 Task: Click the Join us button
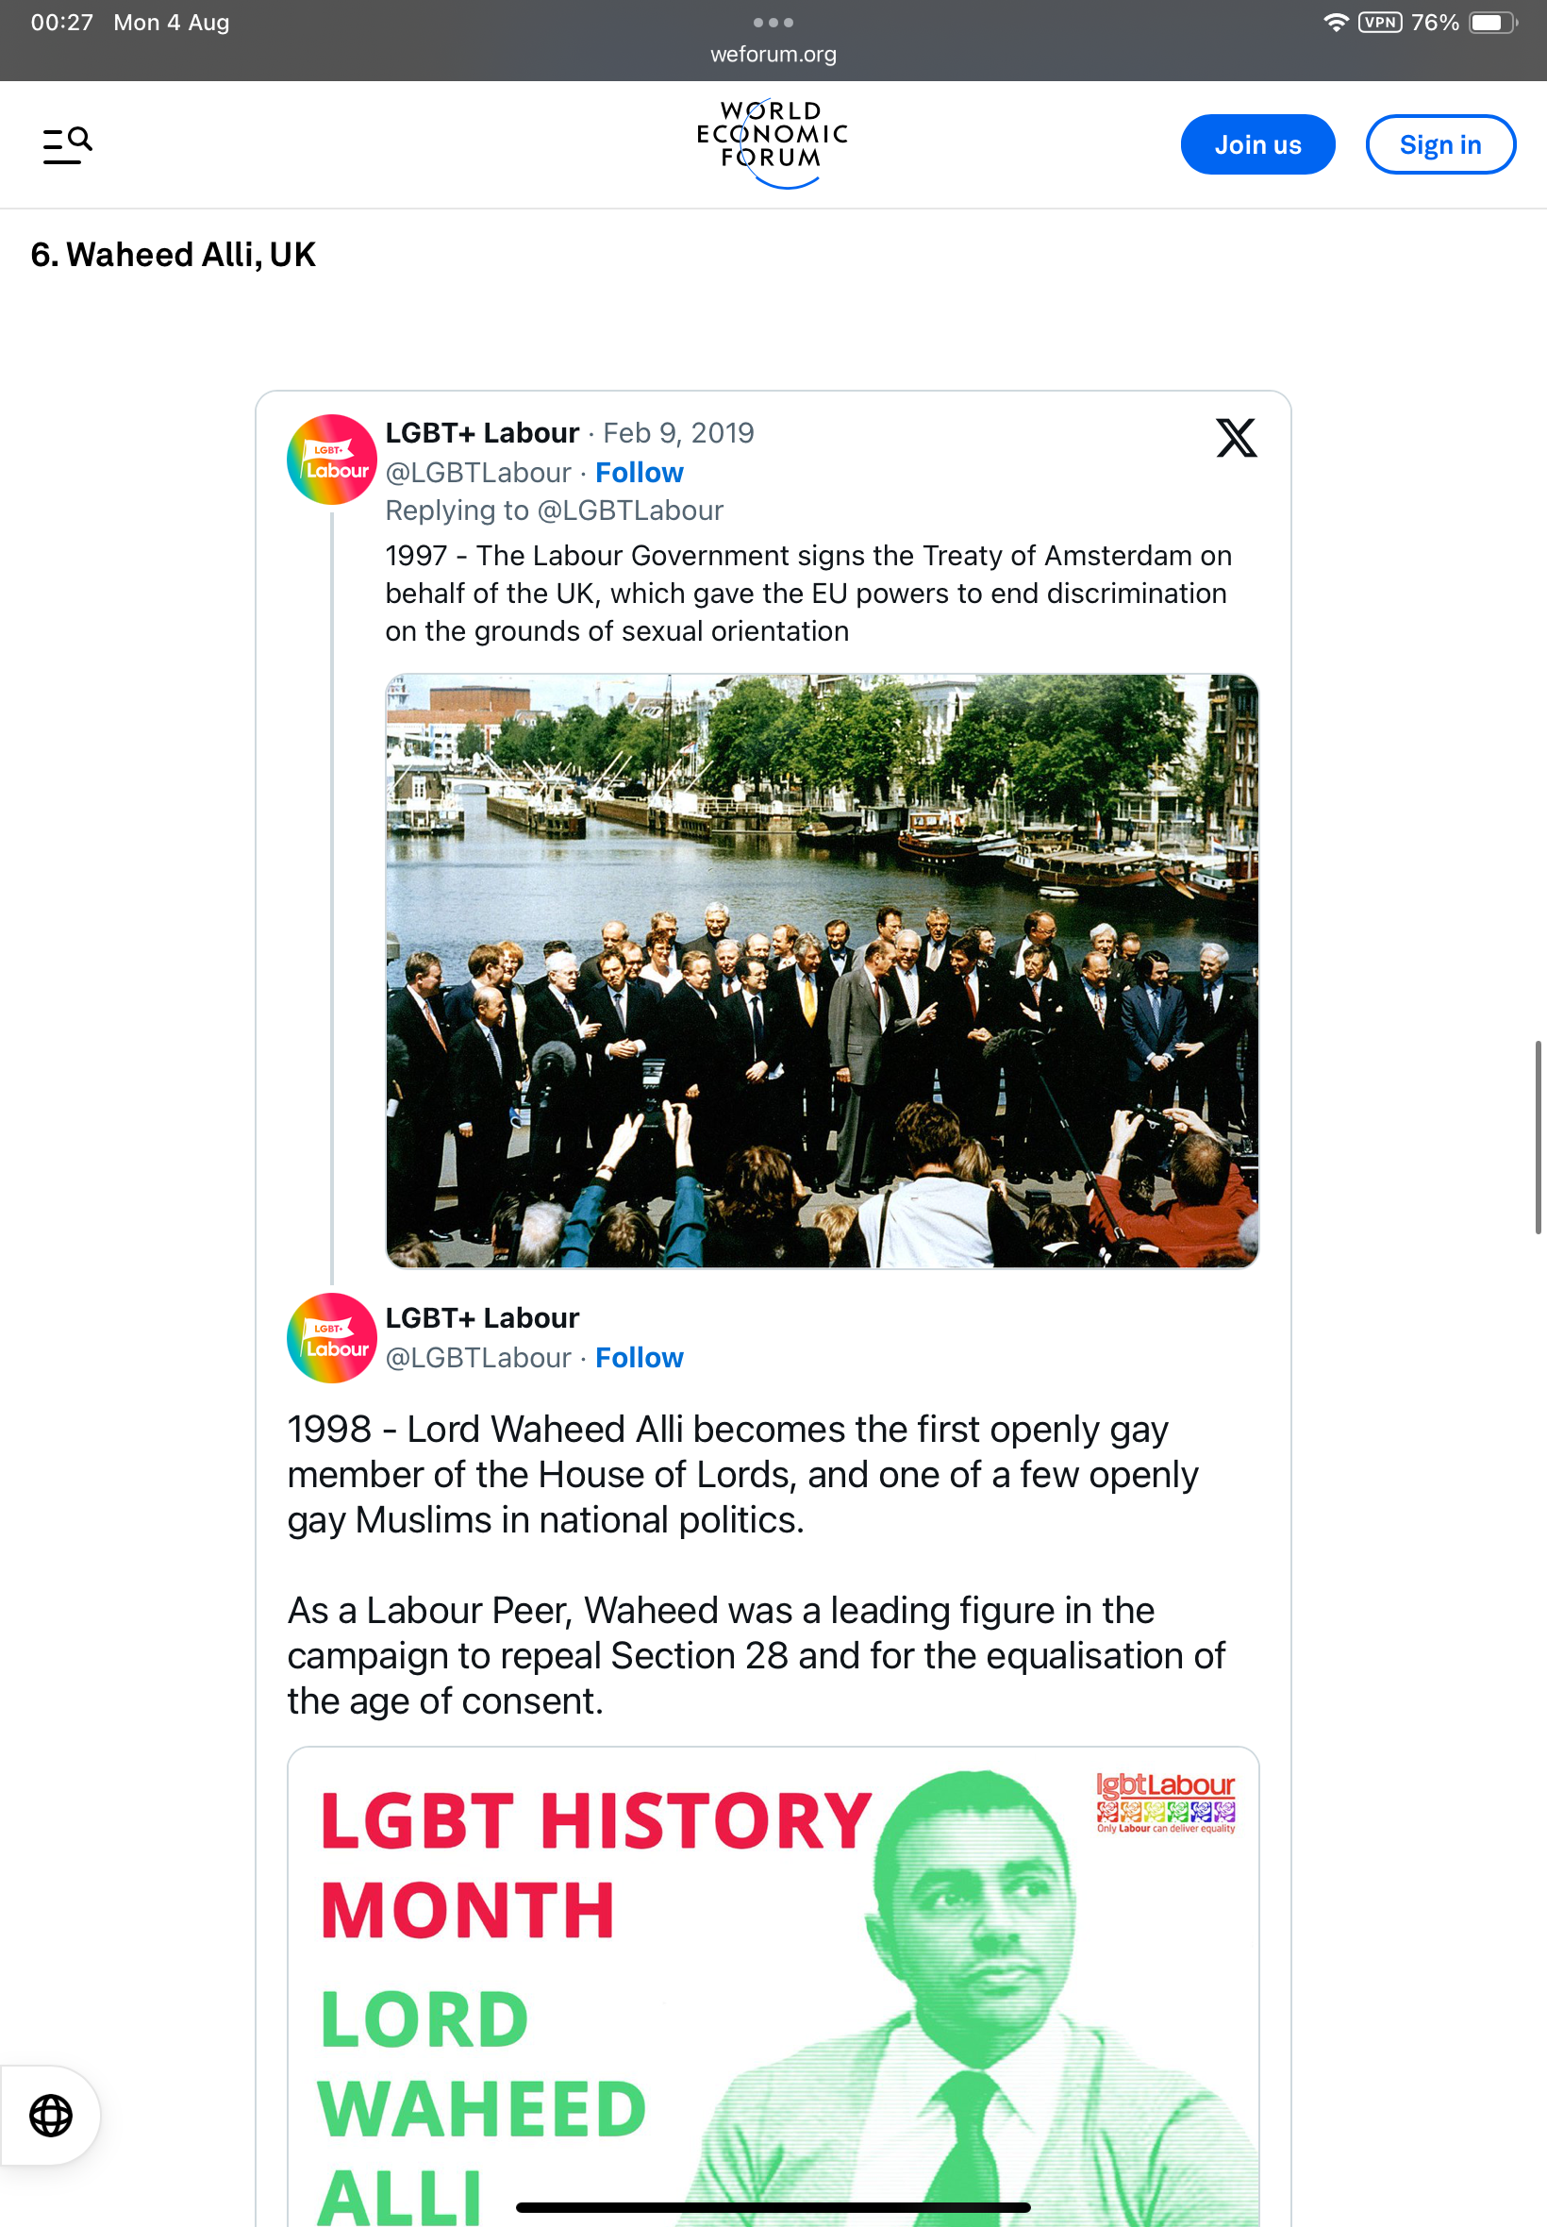click(1257, 144)
